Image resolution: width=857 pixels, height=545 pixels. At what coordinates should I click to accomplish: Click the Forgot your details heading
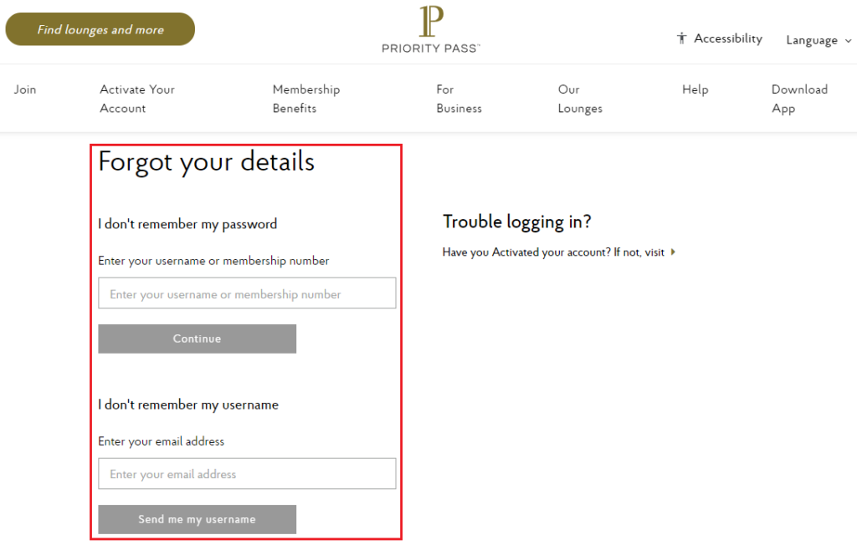click(x=206, y=161)
